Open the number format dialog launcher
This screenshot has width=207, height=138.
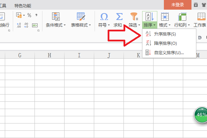[38, 31]
